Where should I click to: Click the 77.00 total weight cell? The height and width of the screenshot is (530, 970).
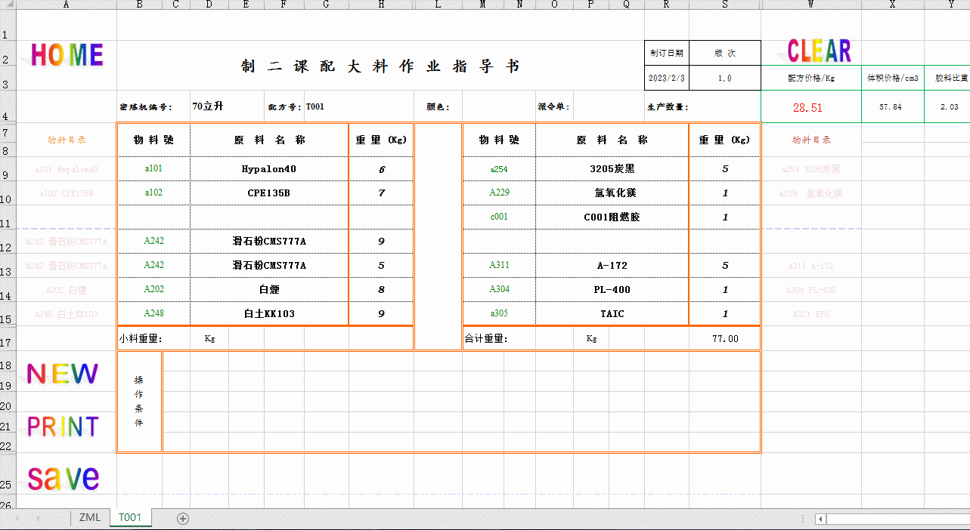[x=724, y=339]
